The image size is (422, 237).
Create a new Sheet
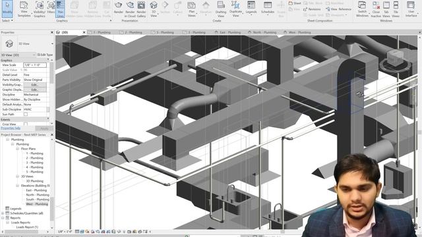tap(295, 3)
